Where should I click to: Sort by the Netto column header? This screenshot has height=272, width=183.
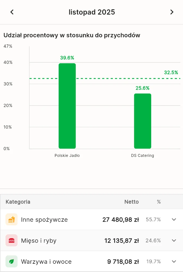(x=131, y=202)
